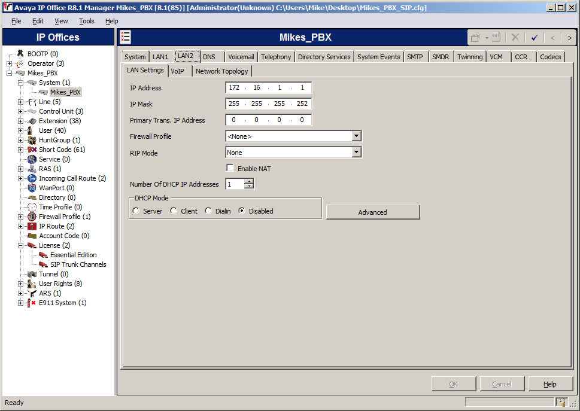
Task: Click the ARS node icon
Action: [x=32, y=294]
